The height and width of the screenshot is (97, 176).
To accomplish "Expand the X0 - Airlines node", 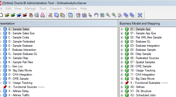I will tap(122, 87).
